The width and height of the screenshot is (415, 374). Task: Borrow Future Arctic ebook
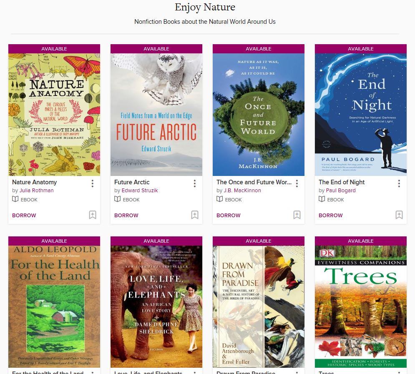click(126, 215)
